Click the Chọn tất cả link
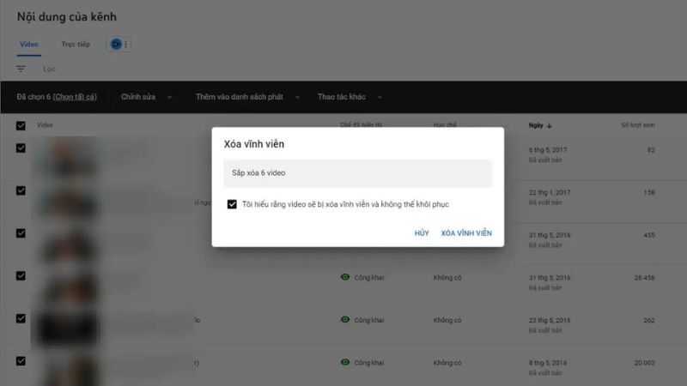687x386 pixels. (75, 97)
